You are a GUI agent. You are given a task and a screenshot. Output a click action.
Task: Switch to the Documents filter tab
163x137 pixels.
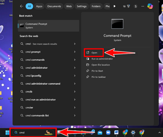click(54, 6)
